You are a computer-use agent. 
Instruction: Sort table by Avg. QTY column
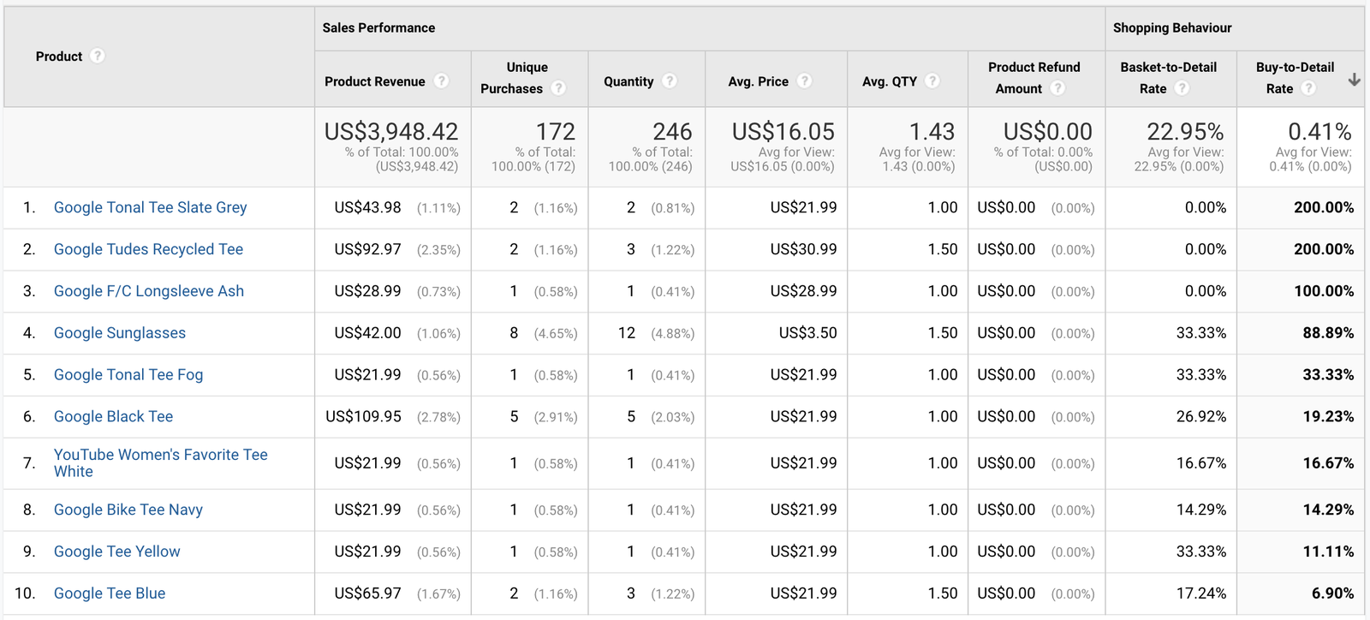889,81
